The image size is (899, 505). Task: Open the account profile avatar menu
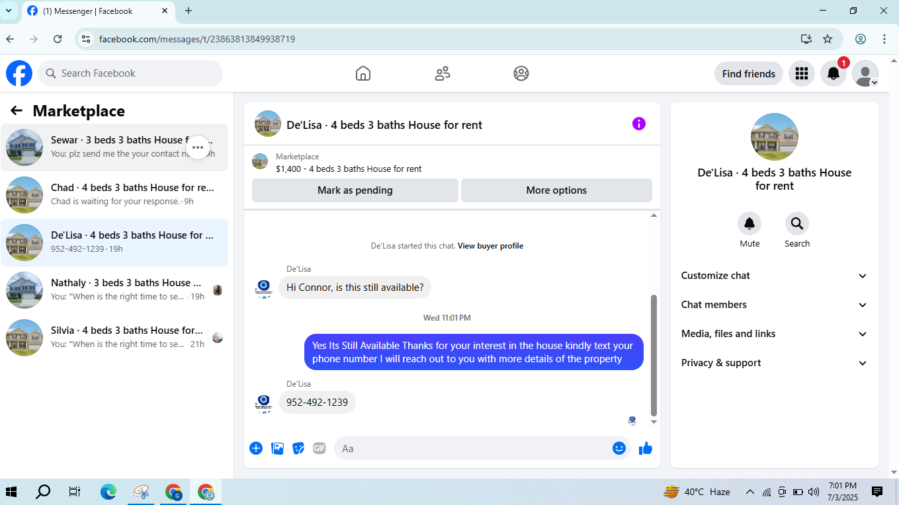tap(865, 73)
